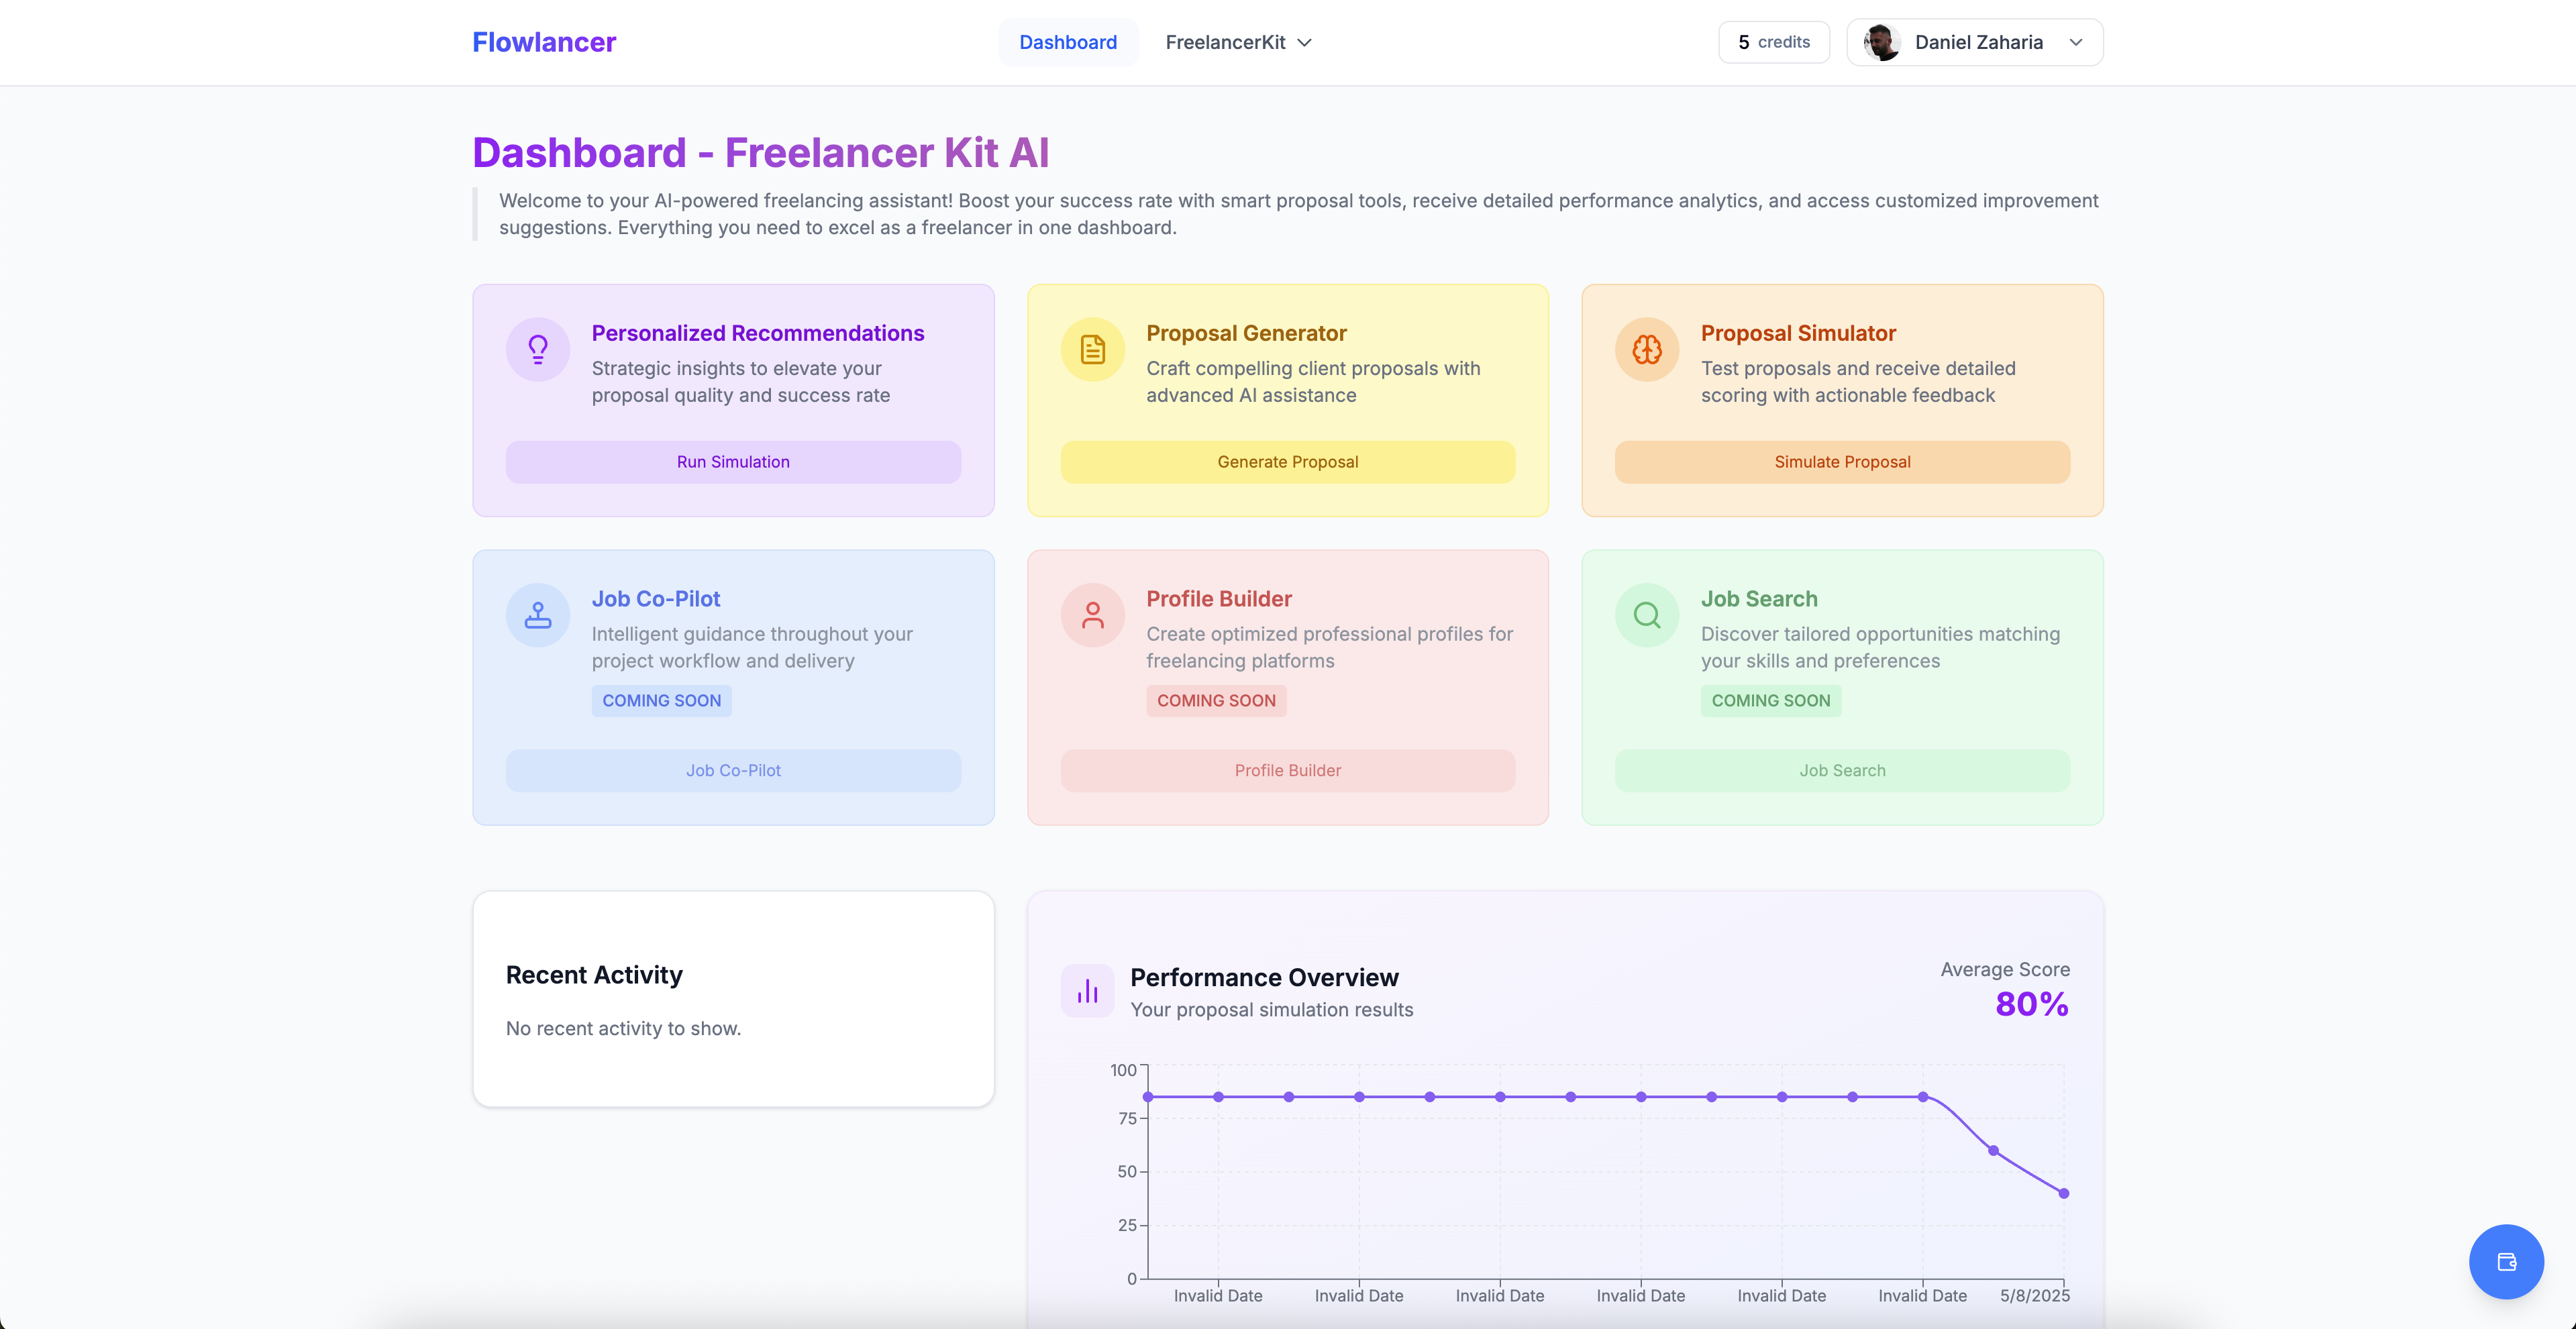Image resolution: width=2576 pixels, height=1329 pixels.
Task: Click the brain icon in Proposal Simulator
Action: pyautogui.click(x=1647, y=349)
